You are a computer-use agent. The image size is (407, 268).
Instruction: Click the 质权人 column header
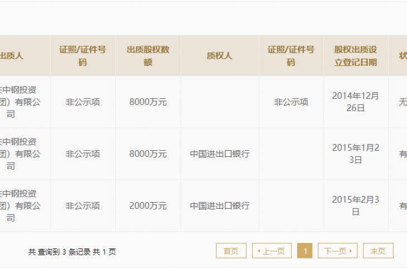(220, 56)
